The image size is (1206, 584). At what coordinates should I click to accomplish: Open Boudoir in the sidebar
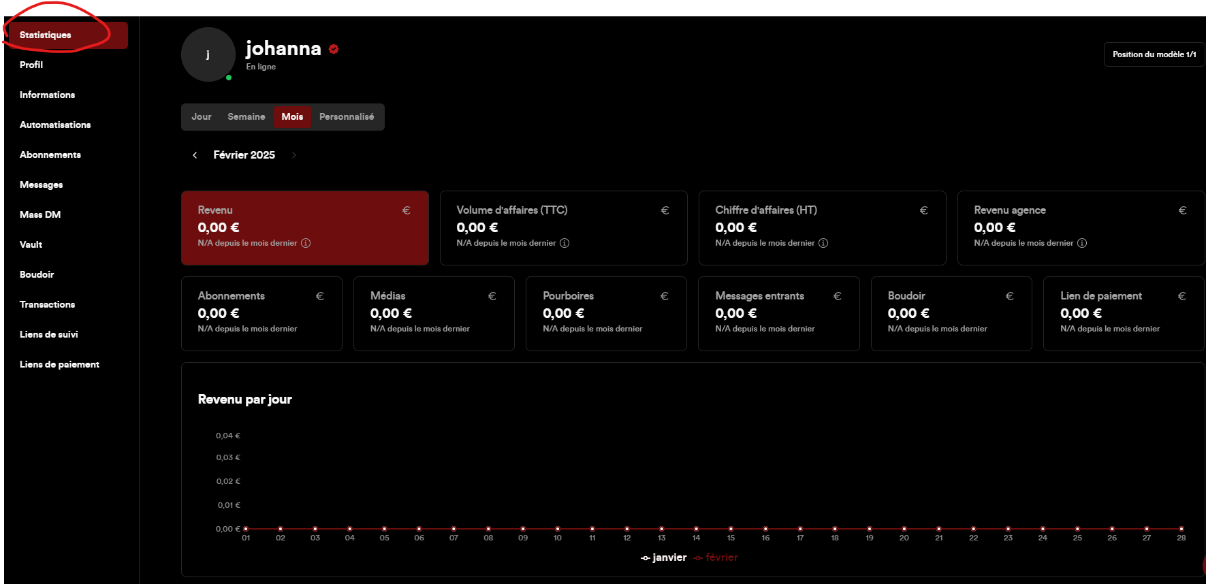coord(37,274)
